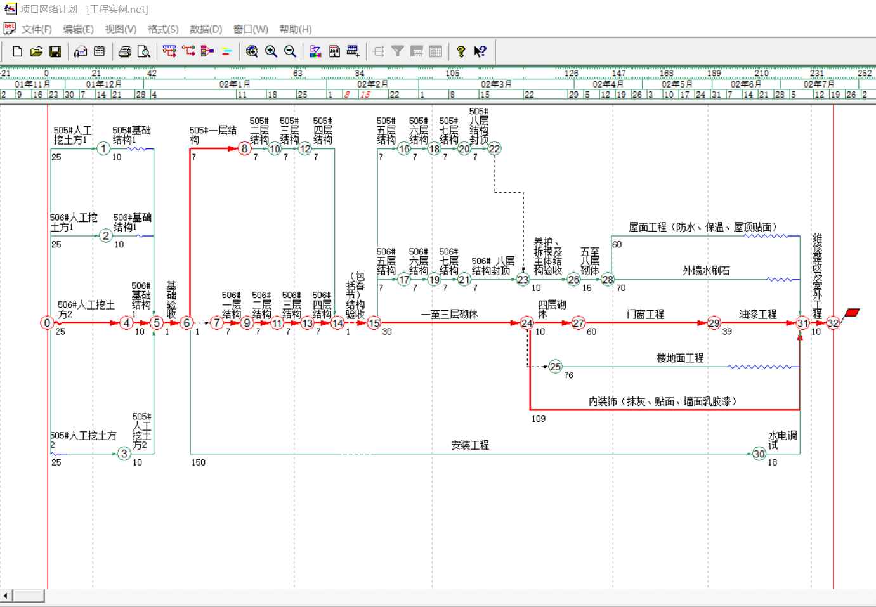876x607 pixels.
Task: Select the 内装饰（抹灰、贴面、墙面乳胶漆） activity
Action: (x=663, y=401)
